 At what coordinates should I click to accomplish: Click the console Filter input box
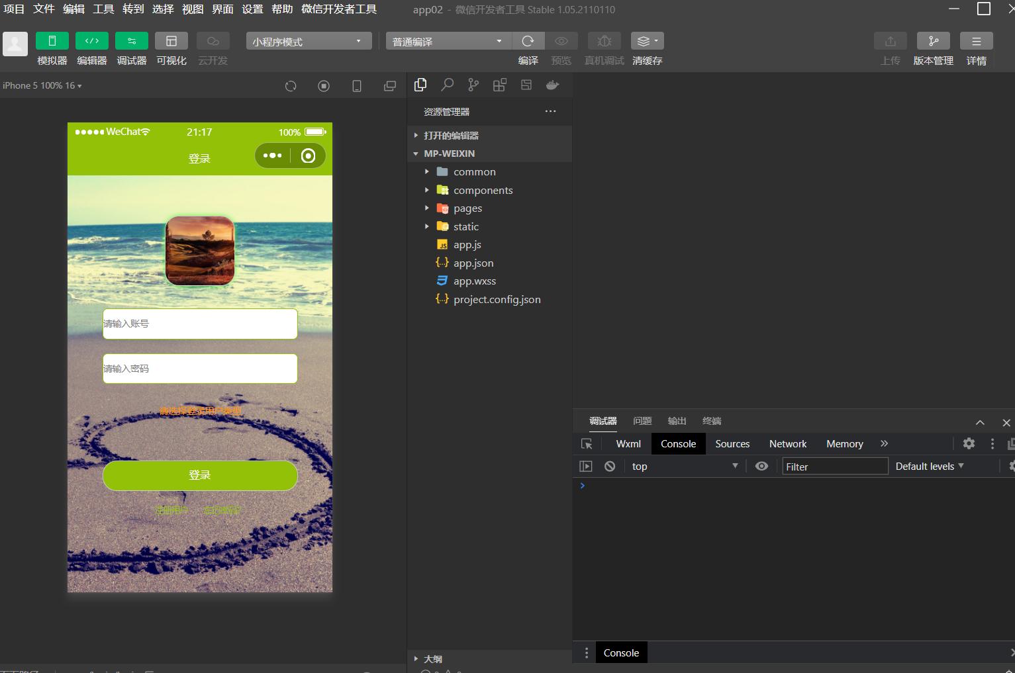834,467
